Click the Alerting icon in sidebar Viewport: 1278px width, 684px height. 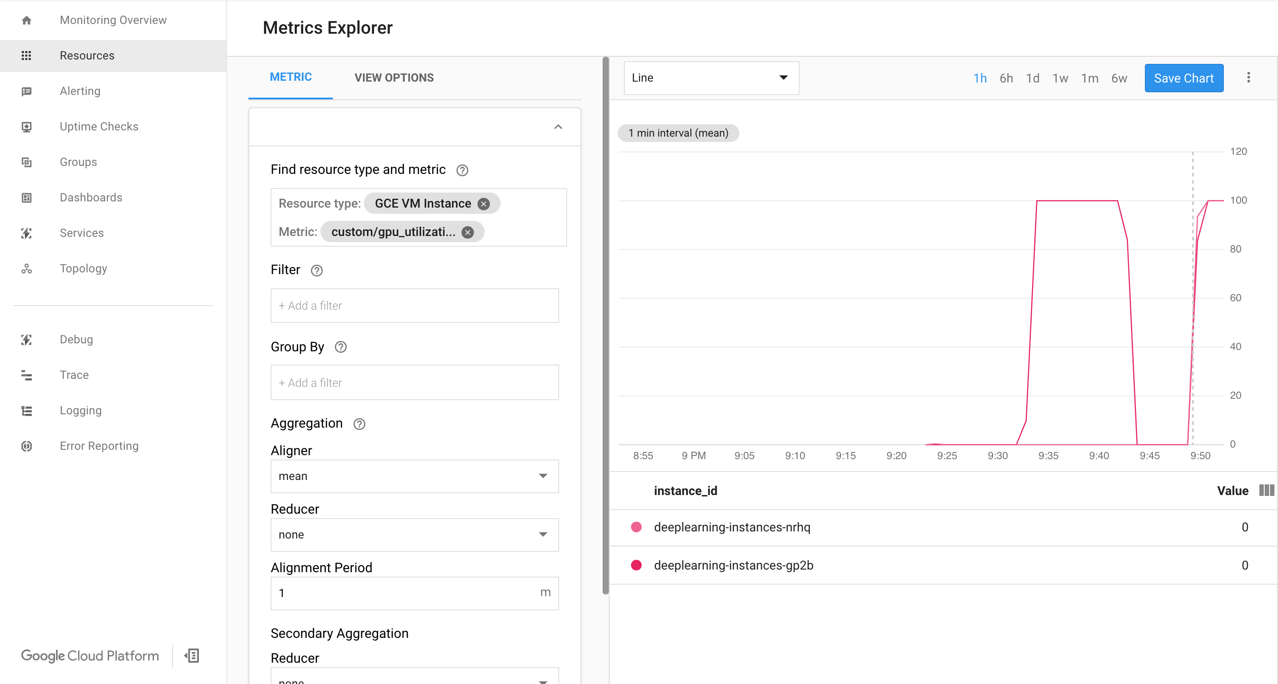tap(26, 90)
